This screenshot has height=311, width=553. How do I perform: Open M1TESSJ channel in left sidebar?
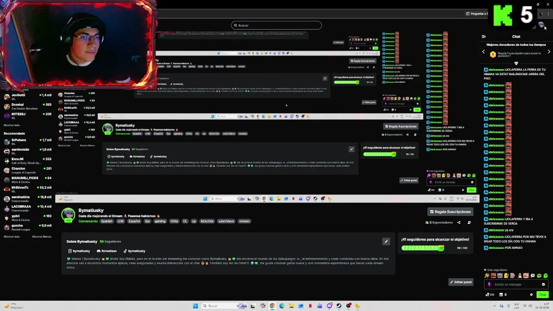point(27,115)
